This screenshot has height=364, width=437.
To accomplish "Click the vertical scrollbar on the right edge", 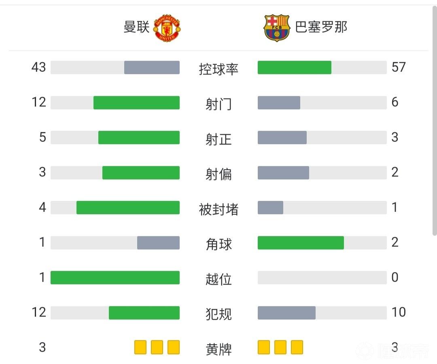I will (435, 121).
